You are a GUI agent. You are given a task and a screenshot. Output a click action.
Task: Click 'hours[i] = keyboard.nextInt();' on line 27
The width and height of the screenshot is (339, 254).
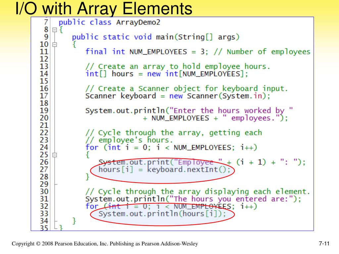pyautogui.click(x=165, y=170)
